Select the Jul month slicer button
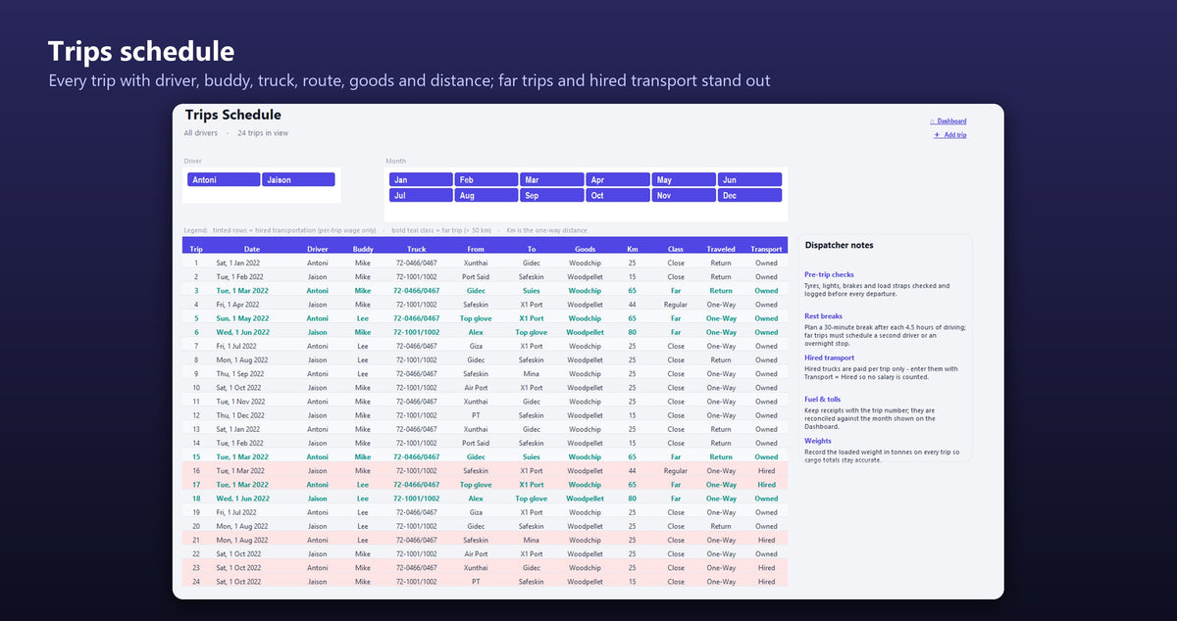 [421, 196]
